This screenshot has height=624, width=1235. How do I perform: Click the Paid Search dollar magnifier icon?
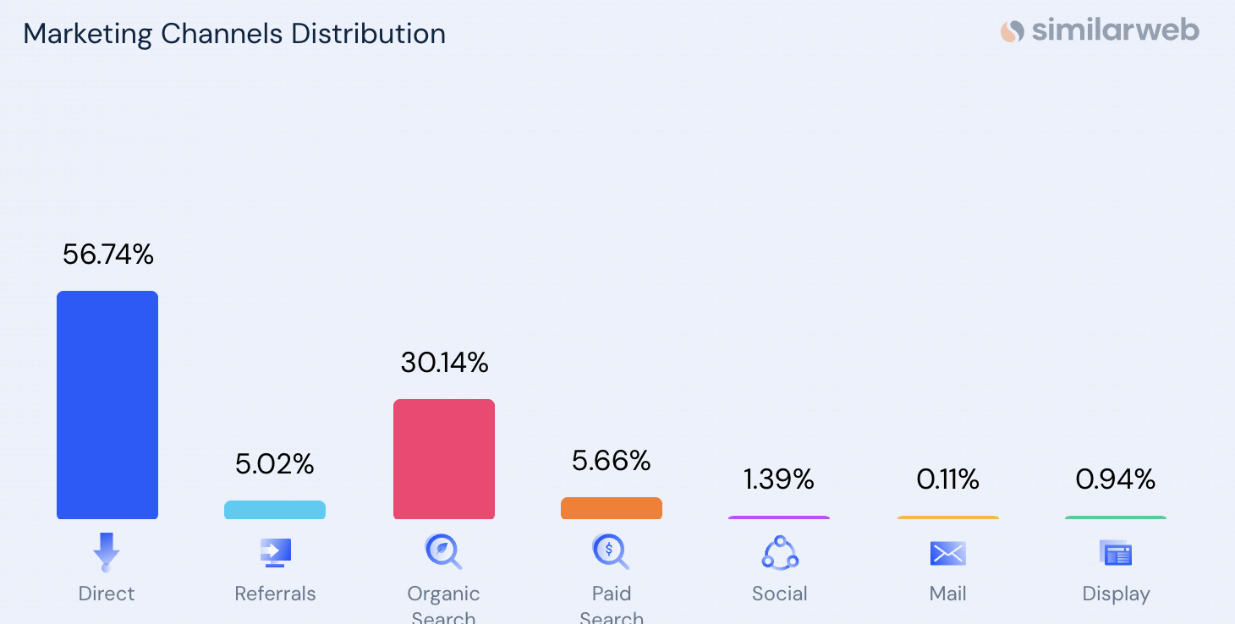coord(611,551)
